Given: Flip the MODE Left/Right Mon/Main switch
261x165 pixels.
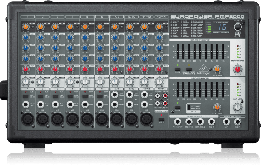Looking at the screenshot, I should coord(189,107).
